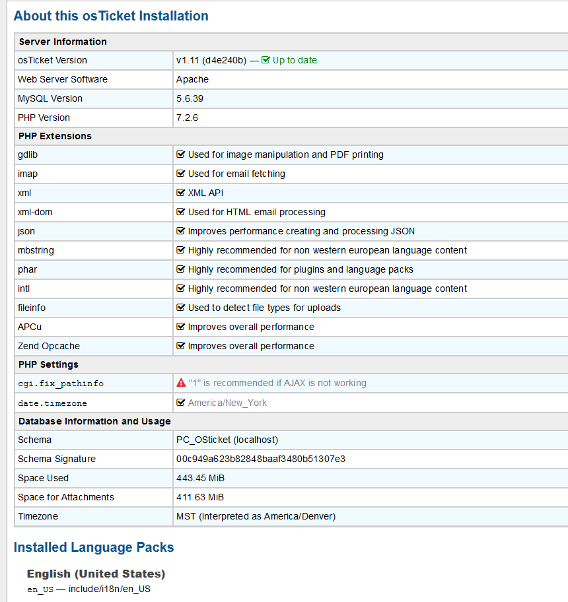Click the gdlib checkmark icon

[x=181, y=154]
